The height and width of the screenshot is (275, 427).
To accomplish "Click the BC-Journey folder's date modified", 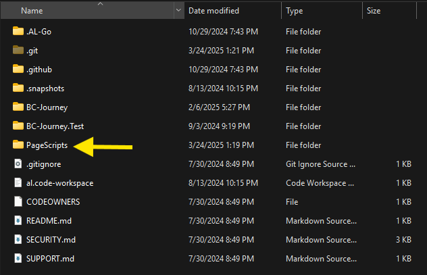I will click(x=223, y=107).
